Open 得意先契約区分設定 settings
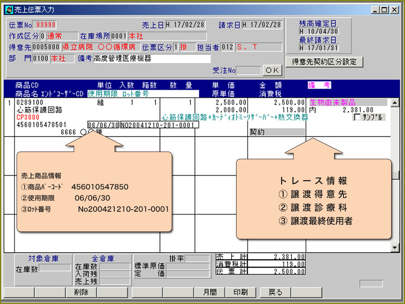 [324, 62]
